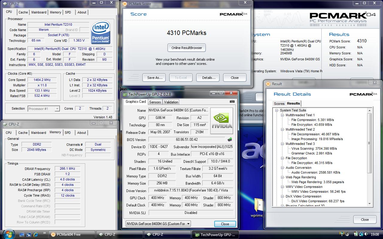Collapse the Multithreaded Test 3 node
The image size is (383, 239).
point(282,144)
